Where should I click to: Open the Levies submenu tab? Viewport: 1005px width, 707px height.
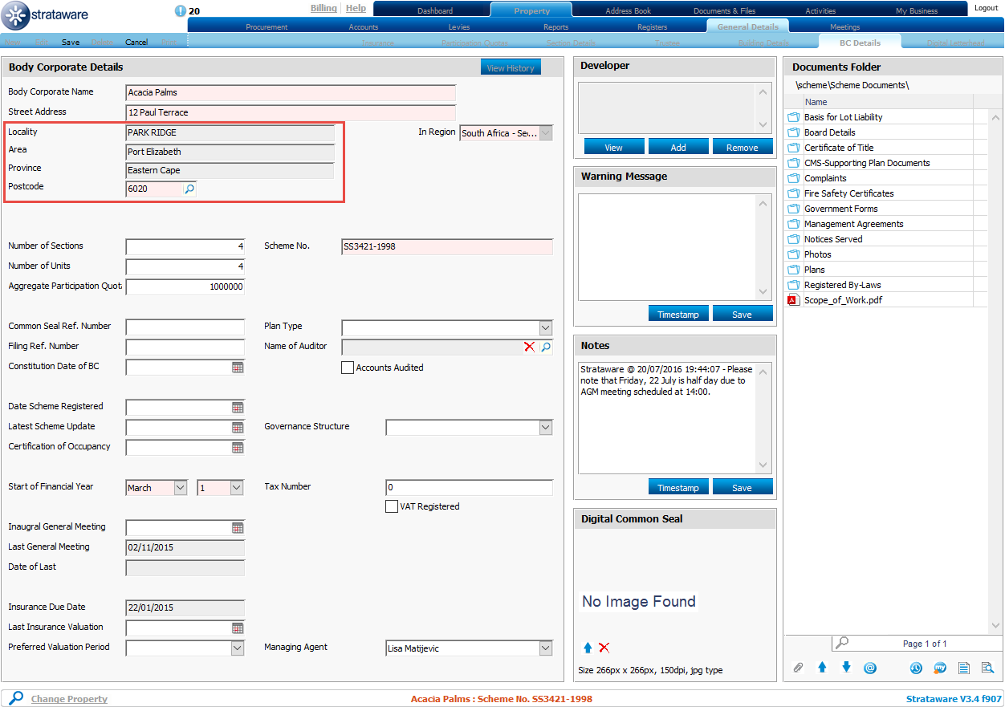(459, 27)
